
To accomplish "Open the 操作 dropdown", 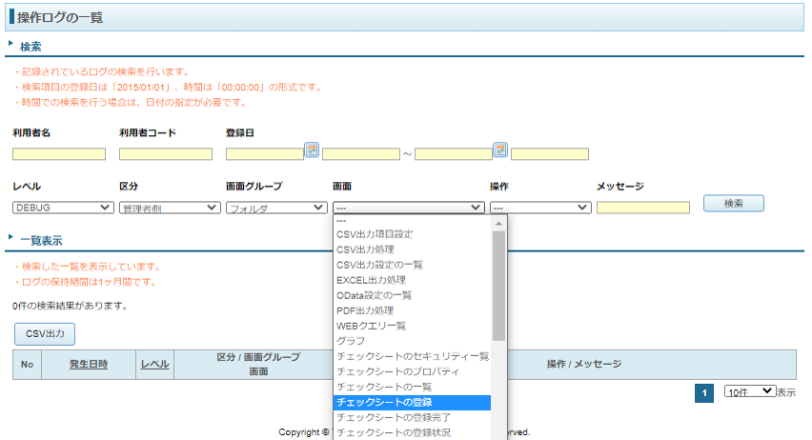I will tap(540, 208).
